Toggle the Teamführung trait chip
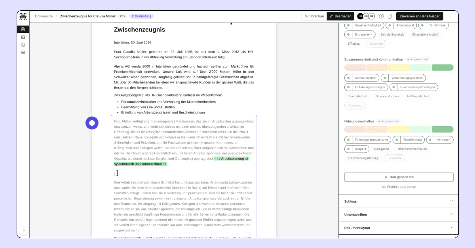The height and width of the screenshot is (248, 475). point(408,140)
